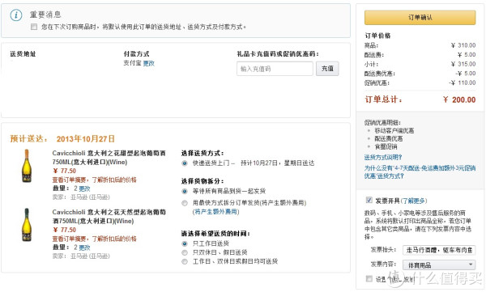
Task: Click the 促销优惠 -¥ 110.00 value
Action: click(463, 83)
